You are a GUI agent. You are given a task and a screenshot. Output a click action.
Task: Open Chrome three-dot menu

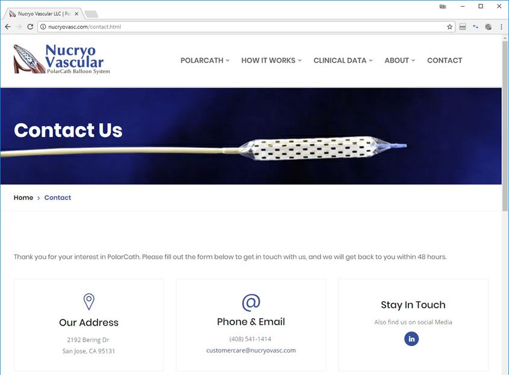501,27
